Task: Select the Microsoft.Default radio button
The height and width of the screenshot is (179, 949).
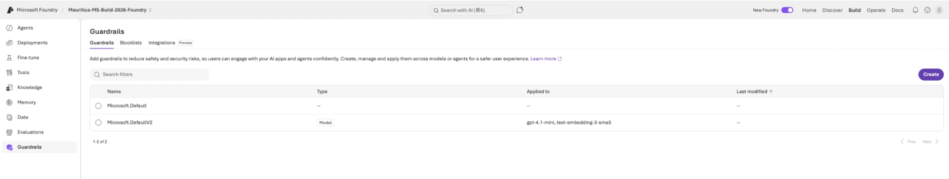Action: click(98, 106)
